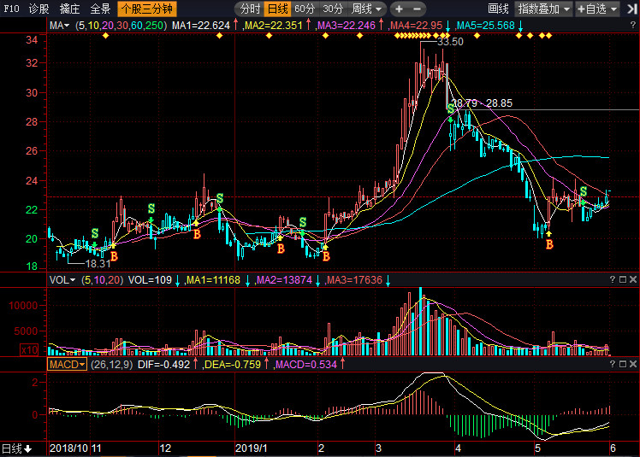Close the VOL indicator panel
This screenshot has height=457, width=640.
click(632, 279)
